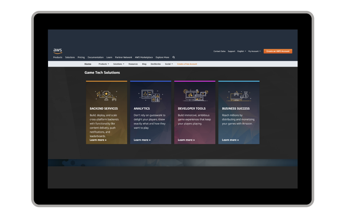Open the top Solutions menu
This screenshot has width=346, height=218.
(70, 57)
